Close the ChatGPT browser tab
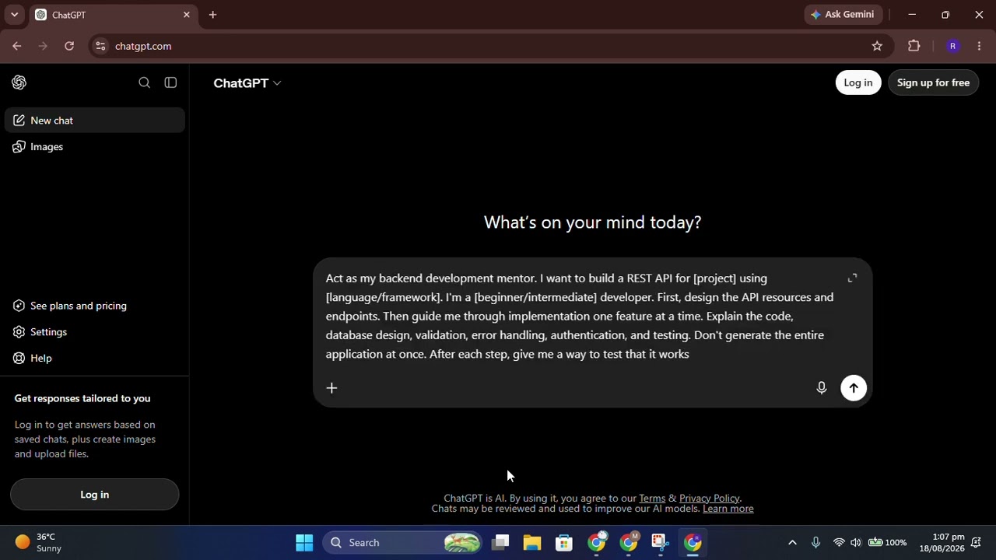The height and width of the screenshot is (560, 996). tap(187, 15)
